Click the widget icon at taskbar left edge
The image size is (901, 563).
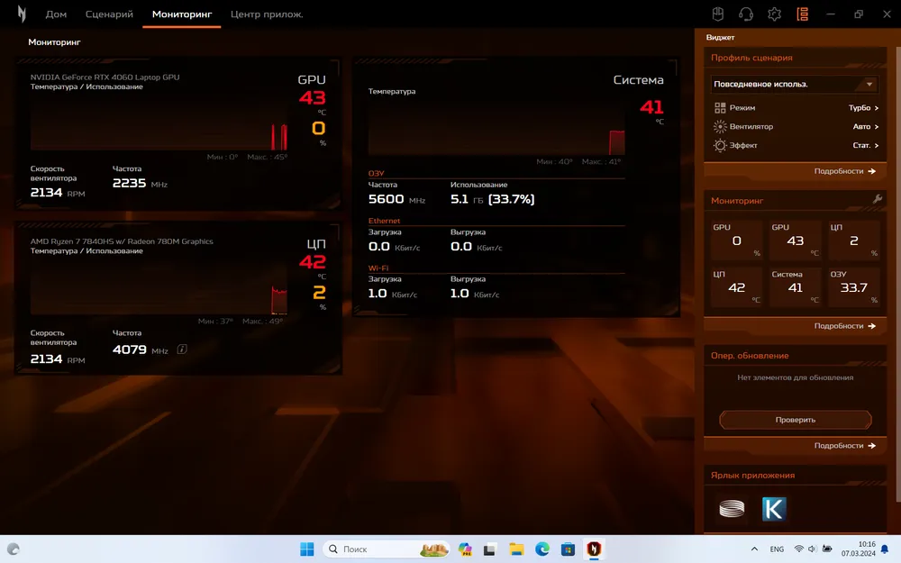pos(14,549)
